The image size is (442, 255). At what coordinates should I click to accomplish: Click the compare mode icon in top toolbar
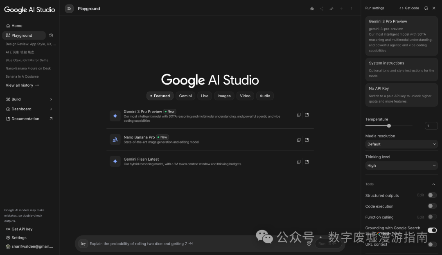tap(331, 9)
